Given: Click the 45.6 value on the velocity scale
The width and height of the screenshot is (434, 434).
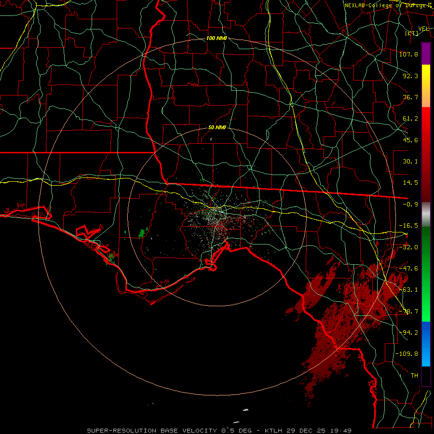Looking at the screenshot, I should coord(410,140).
